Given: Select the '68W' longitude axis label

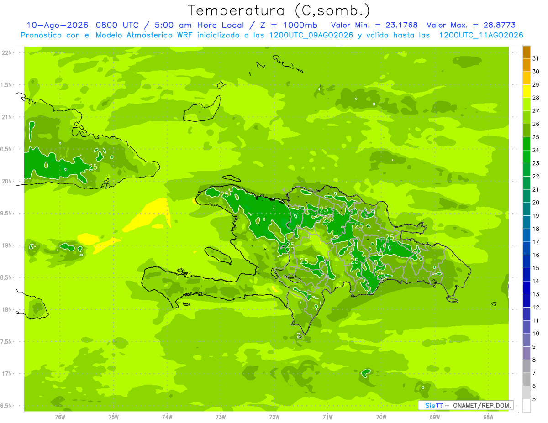Looking at the screenshot, I should [x=488, y=417].
